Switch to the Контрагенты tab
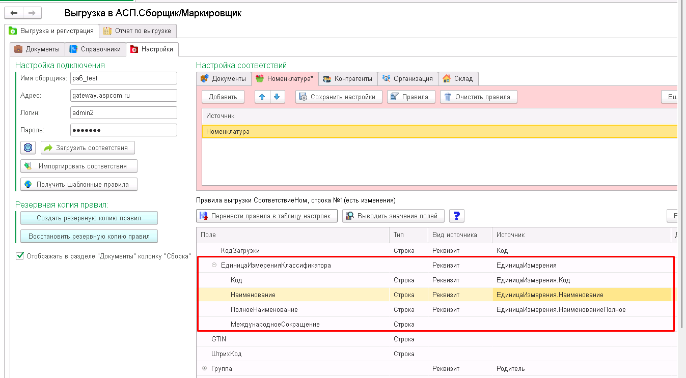The height and width of the screenshot is (378, 686). 348,78
